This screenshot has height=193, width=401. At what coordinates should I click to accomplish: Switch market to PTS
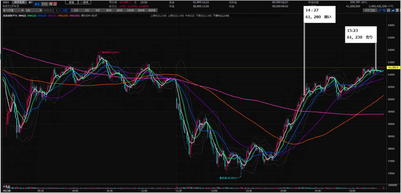(45, 4)
